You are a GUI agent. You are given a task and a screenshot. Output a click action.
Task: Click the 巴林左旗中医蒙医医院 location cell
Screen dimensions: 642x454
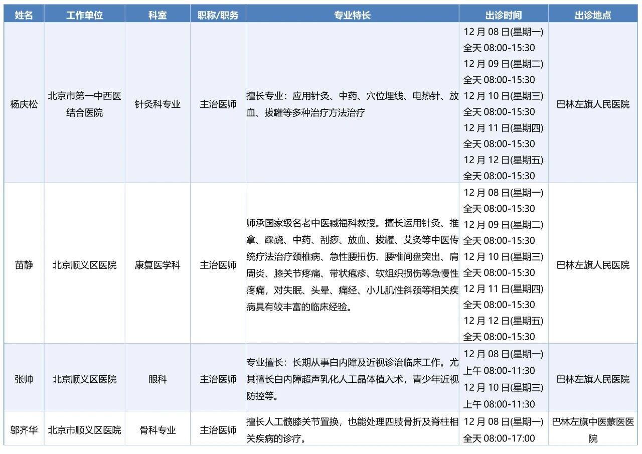[x=593, y=430]
